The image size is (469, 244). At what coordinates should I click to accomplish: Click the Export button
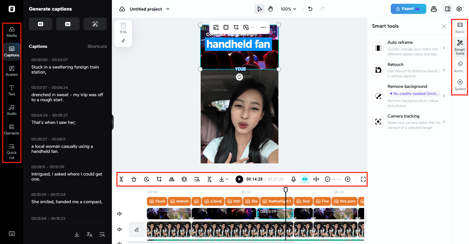[x=408, y=9]
